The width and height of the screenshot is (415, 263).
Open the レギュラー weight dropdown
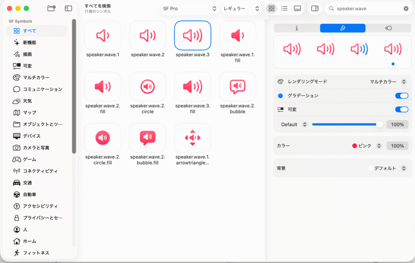tap(241, 8)
